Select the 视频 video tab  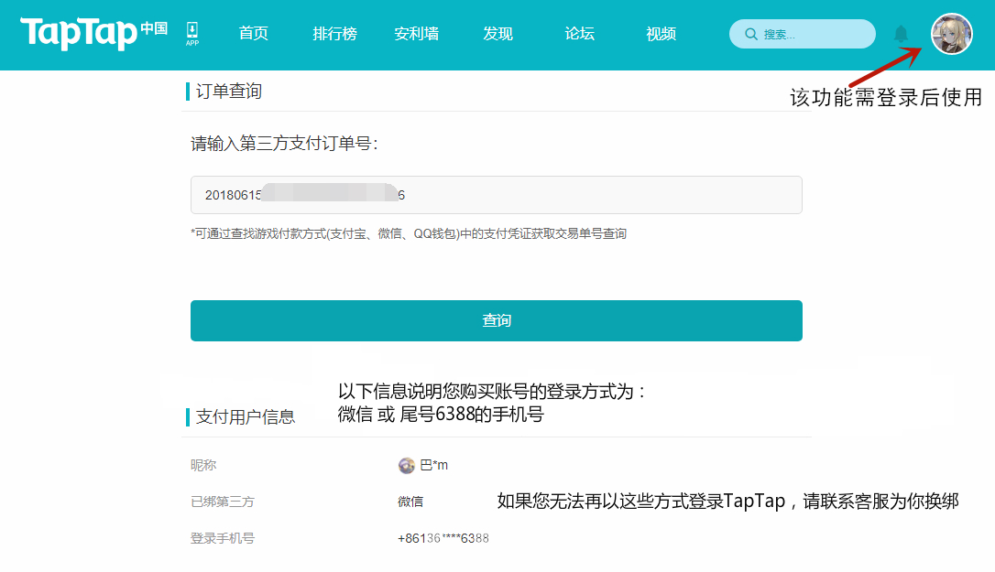click(x=661, y=34)
